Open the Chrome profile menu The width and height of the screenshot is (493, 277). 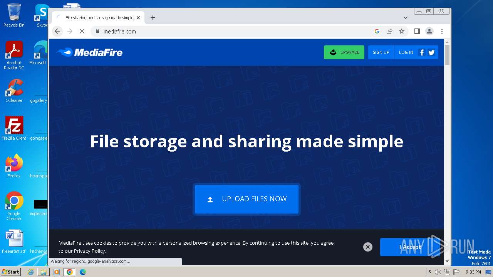(429, 32)
